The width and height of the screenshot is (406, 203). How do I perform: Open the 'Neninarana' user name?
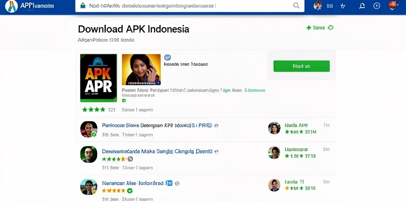[x=296, y=149]
